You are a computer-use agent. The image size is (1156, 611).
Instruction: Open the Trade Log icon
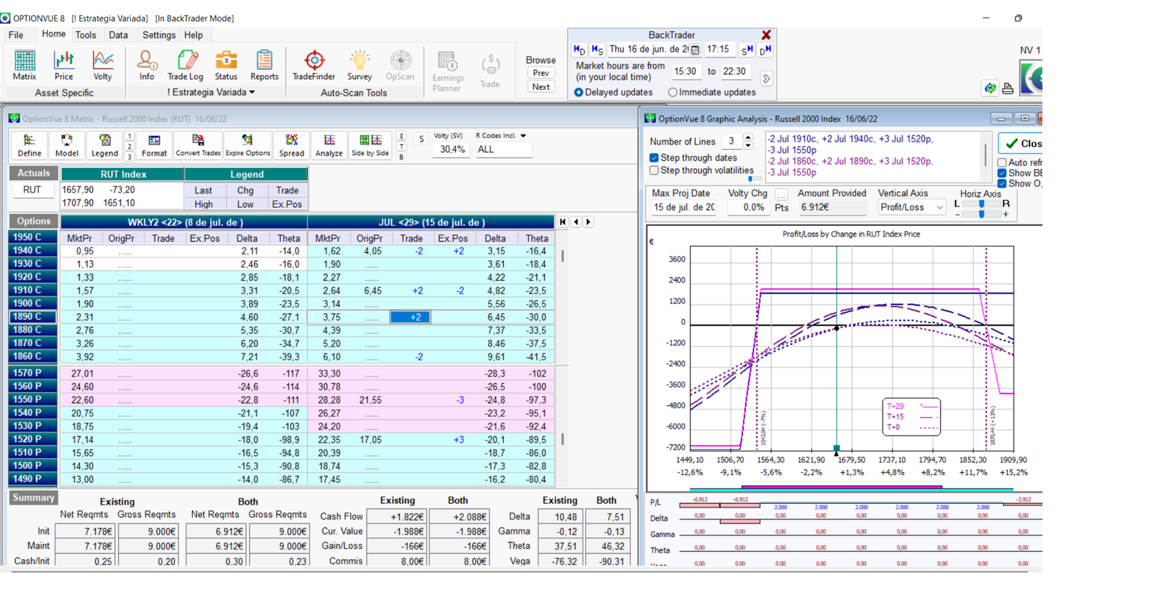(185, 65)
